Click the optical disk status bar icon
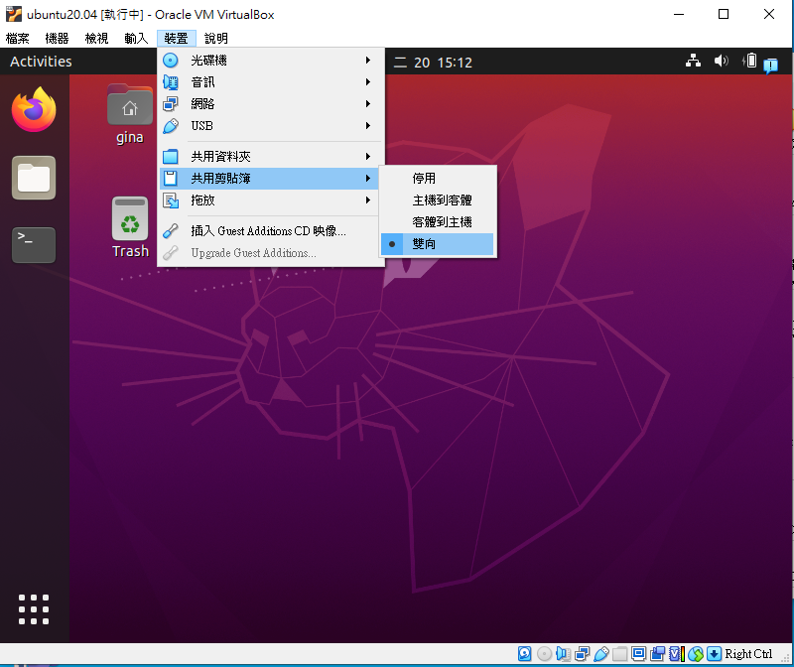This screenshot has height=667, width=794. point(544,654)
